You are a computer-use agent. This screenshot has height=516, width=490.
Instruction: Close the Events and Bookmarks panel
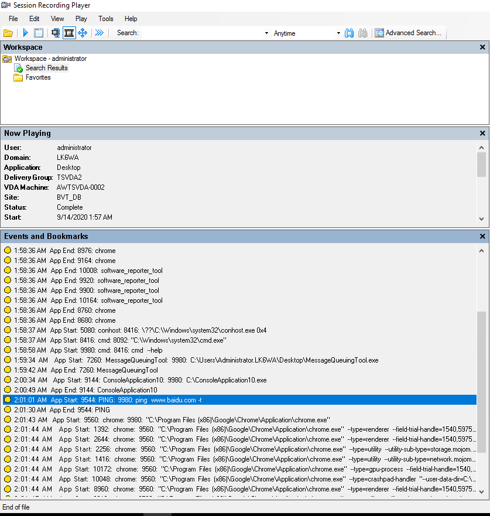coord(482,237)
